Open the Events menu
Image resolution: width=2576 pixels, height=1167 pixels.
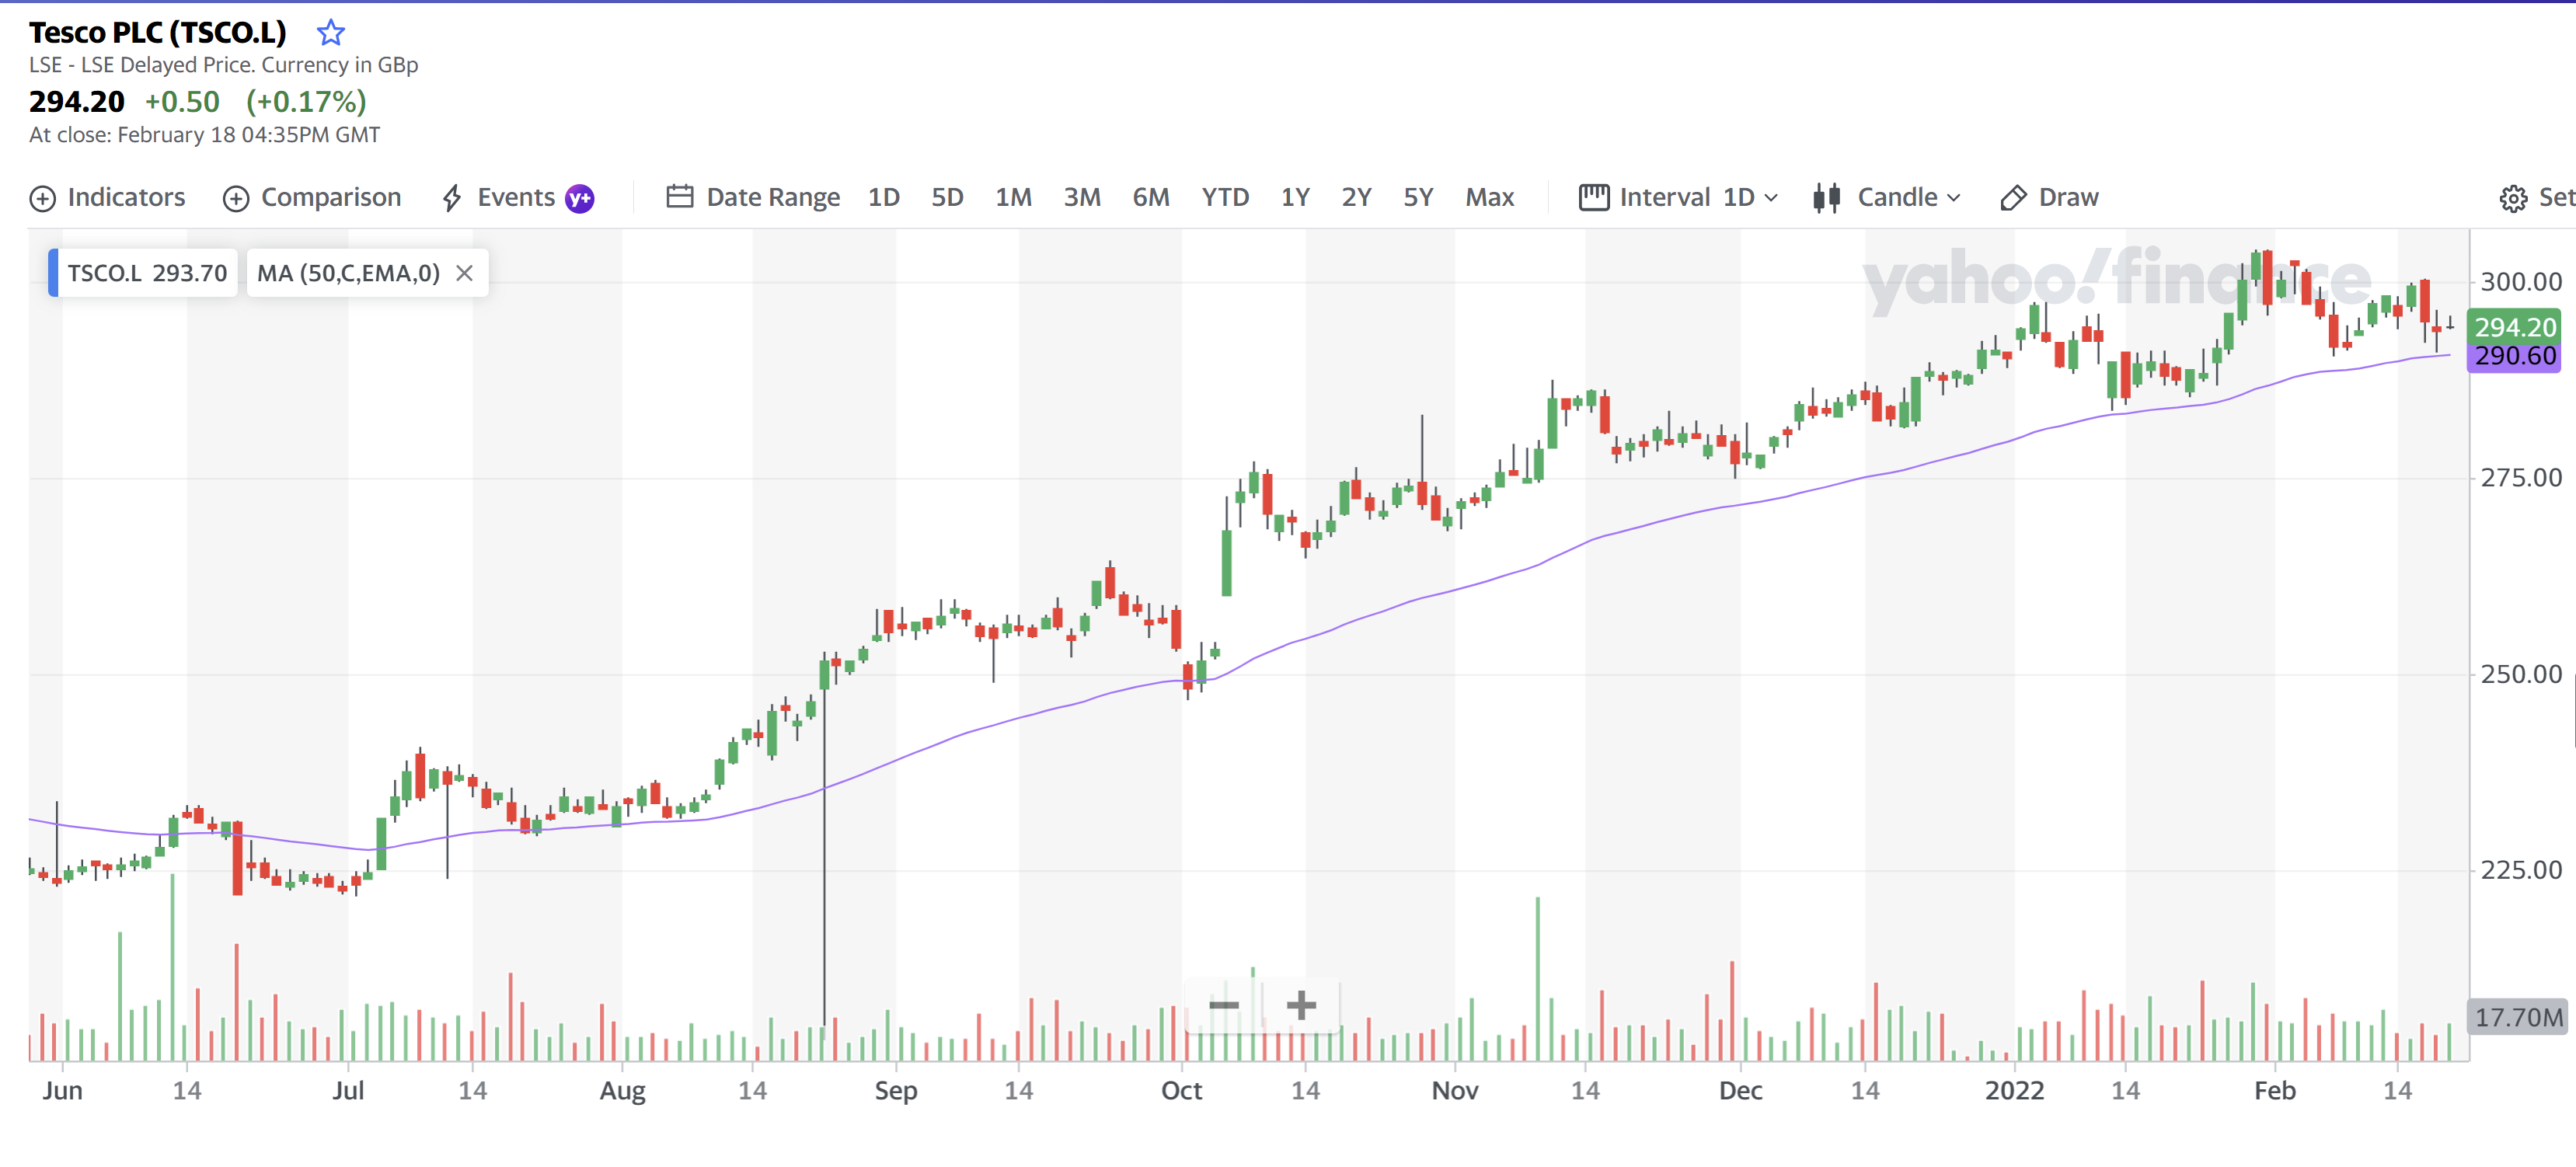(516, 197)
